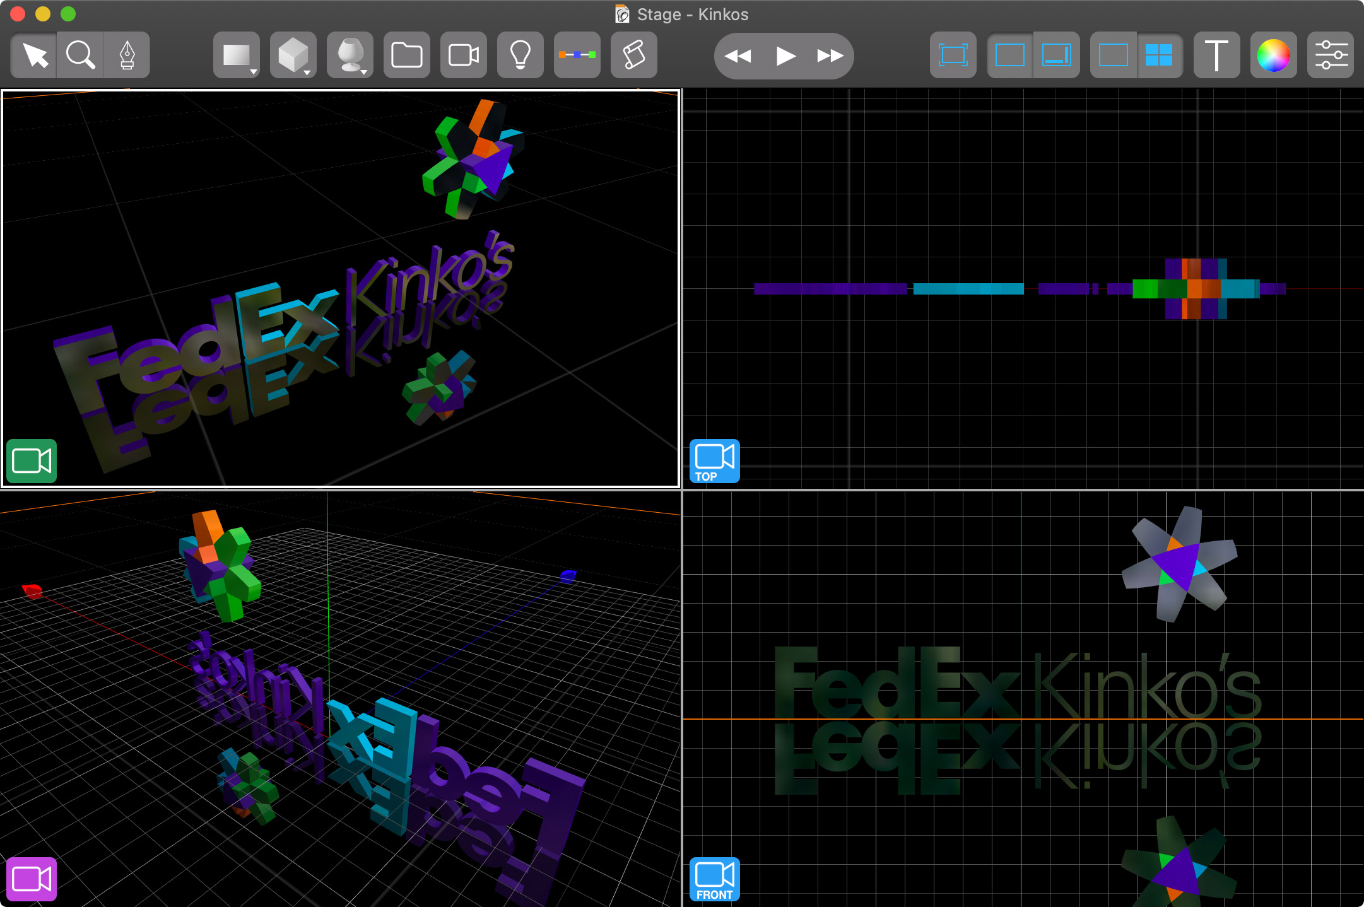This screenshot has height=907, width=1364.
Task: Click the blue Z-axis handle
Action: [568, 575]
